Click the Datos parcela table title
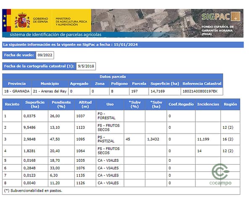This screenshot has width=252, height=197. point(113,76)
